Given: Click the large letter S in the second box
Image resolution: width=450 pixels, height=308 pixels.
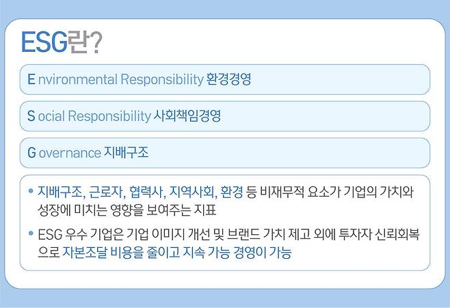Looking at the screenshot, I should [x=31, y=116].
